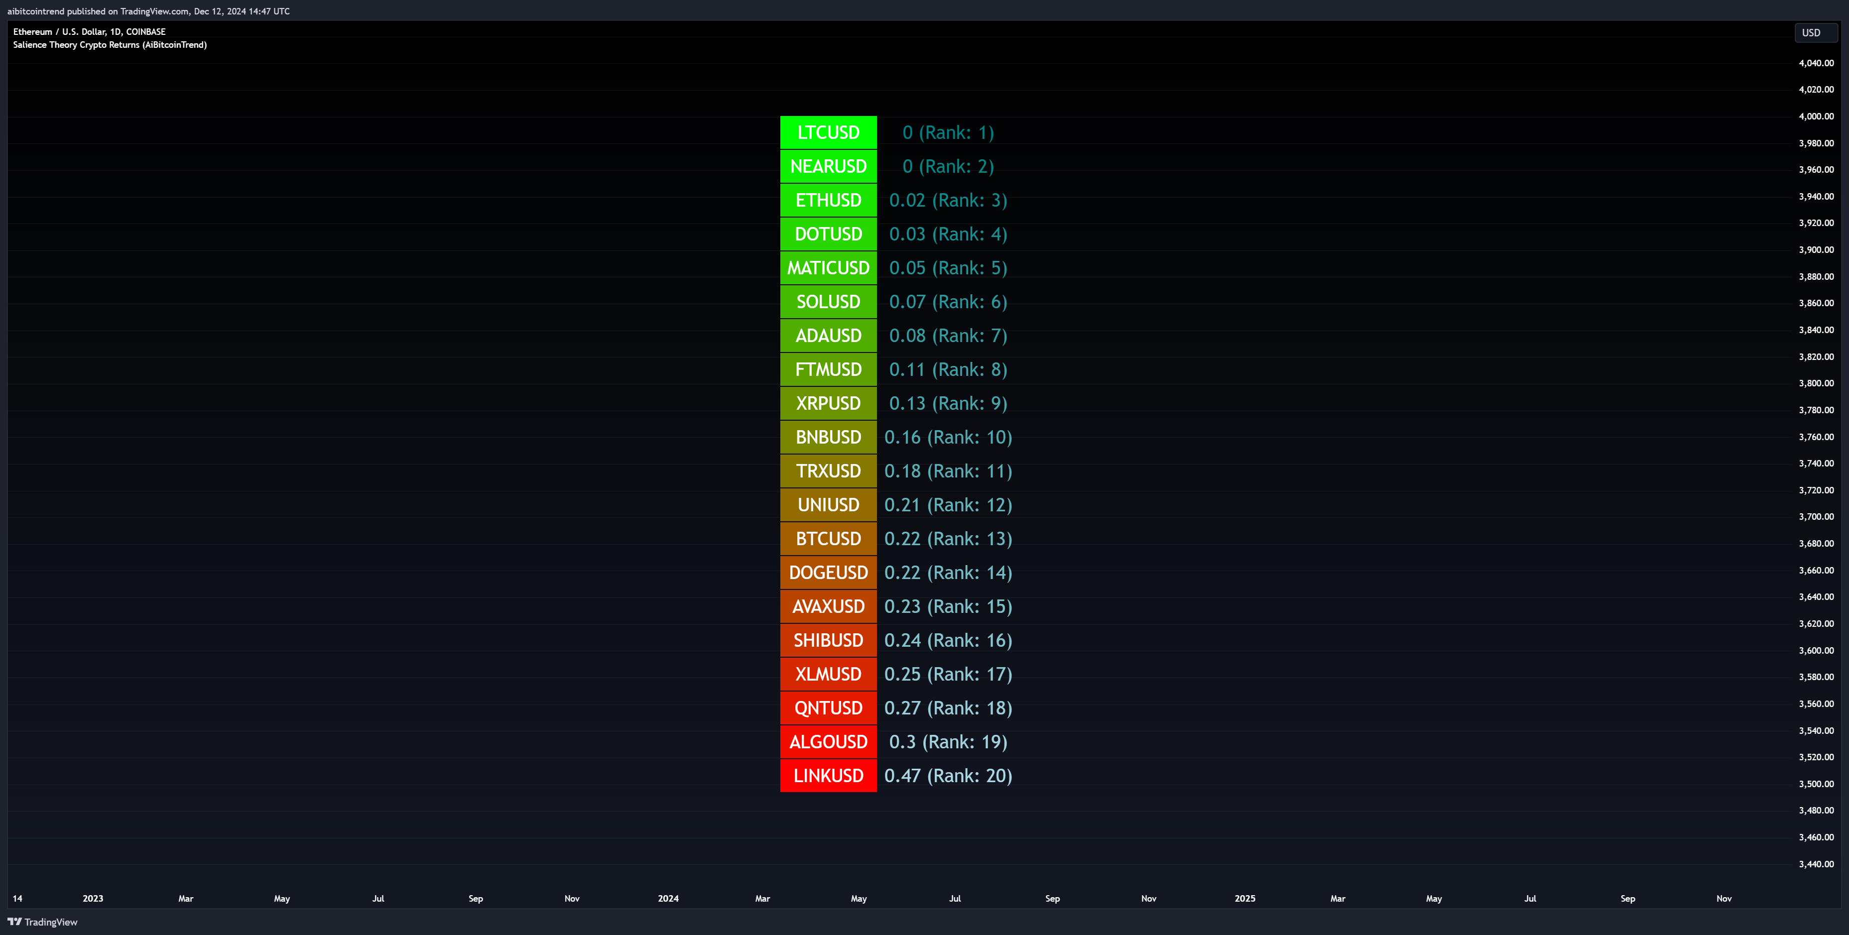Click the ETHUSD symbol cell
Viewport: 1849px width, 935px height.
[x=828, y=200]
